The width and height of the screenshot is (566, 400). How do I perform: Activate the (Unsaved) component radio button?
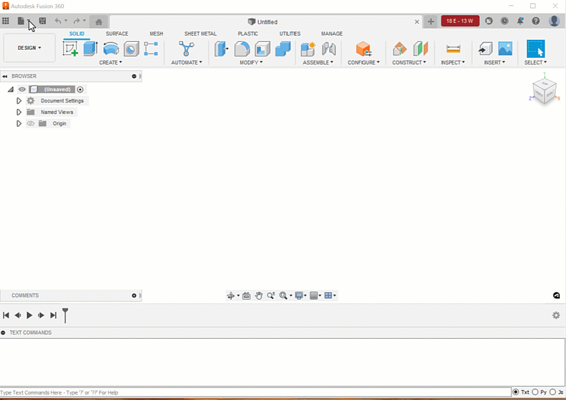pyautogui.click(x=80, y=90)
